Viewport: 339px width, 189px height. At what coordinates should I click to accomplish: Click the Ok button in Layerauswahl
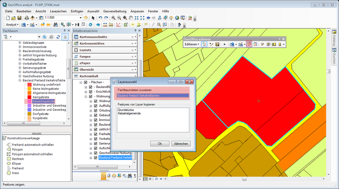click(x=159, y=144)
